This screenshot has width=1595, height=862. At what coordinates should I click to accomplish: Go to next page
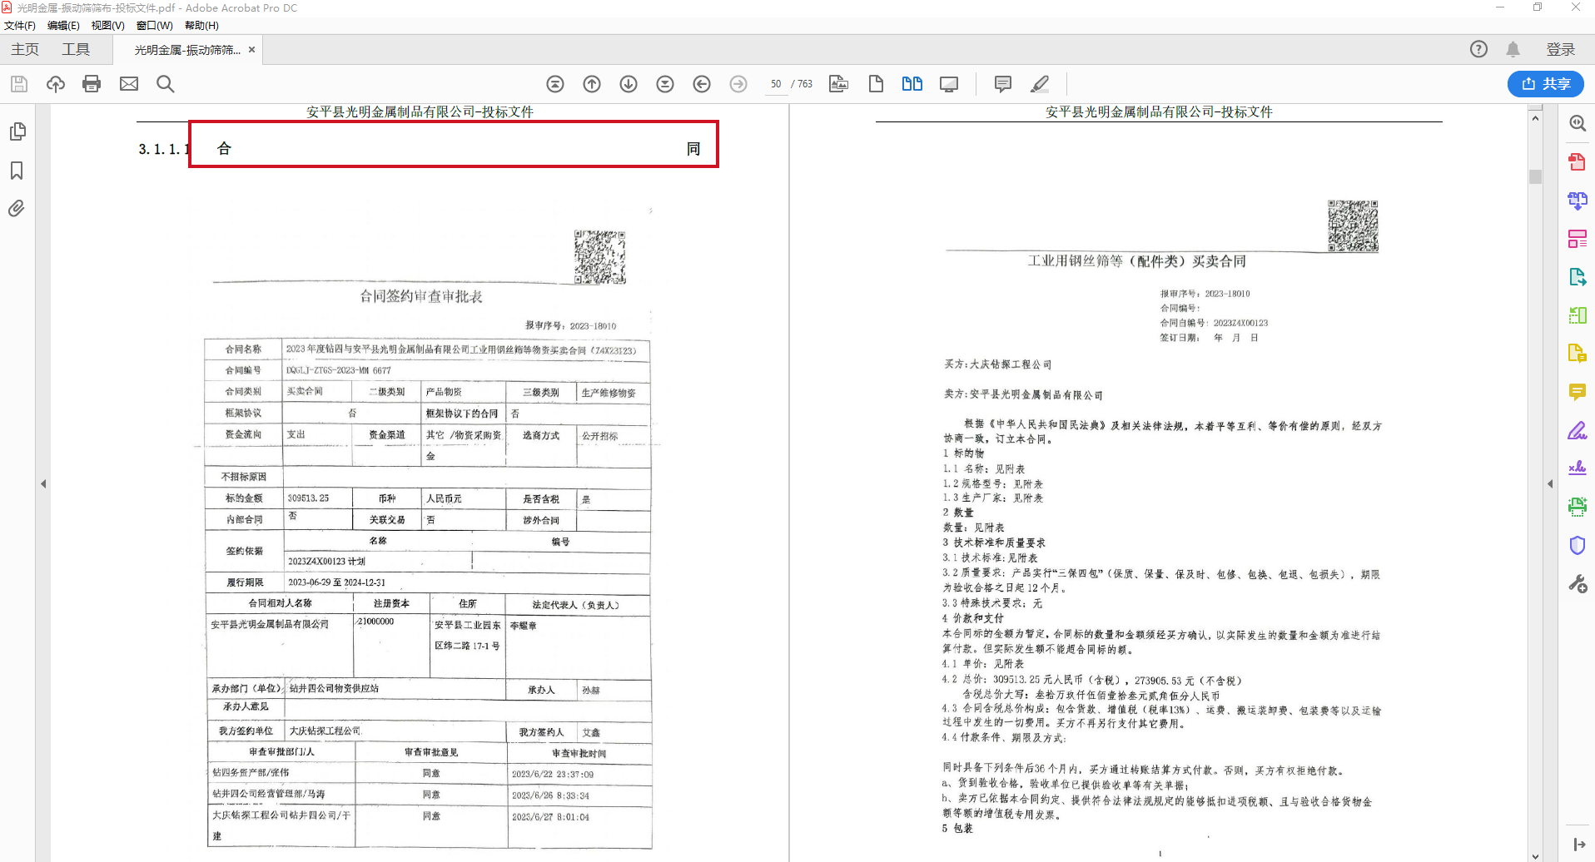point(629,84)
